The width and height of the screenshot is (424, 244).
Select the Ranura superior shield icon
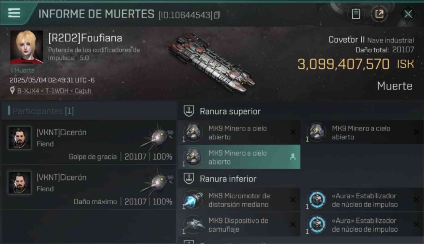[189, 111]
